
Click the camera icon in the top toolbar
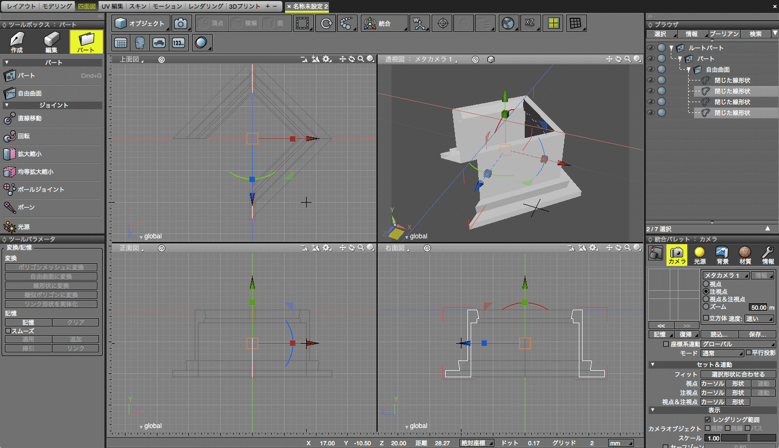[x=181, y=24]
